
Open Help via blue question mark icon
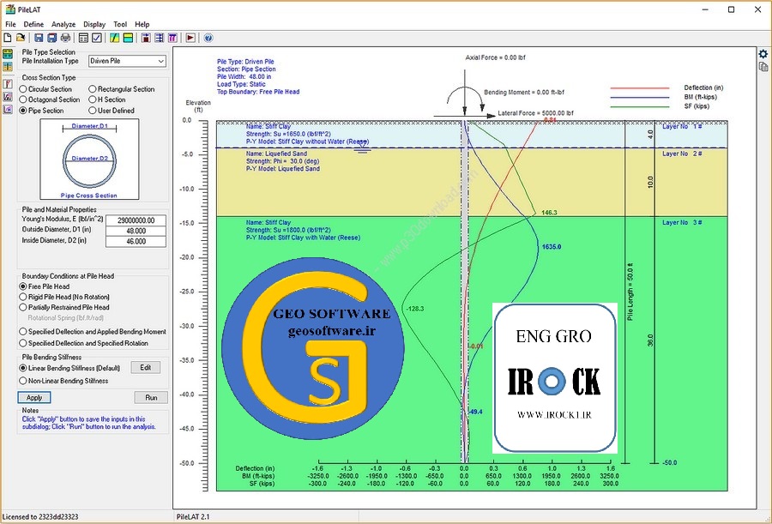(x=208, y=38)
